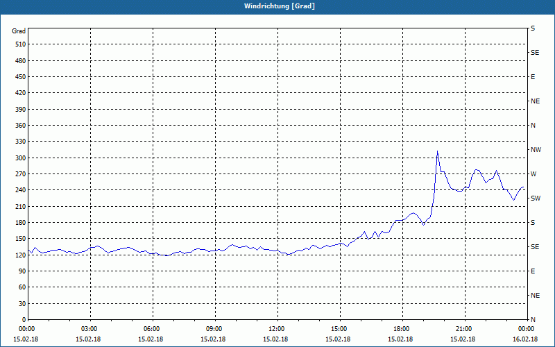Click the E compass label level with 90
Screen dimensions: 555x347
[x=533, y=271]
